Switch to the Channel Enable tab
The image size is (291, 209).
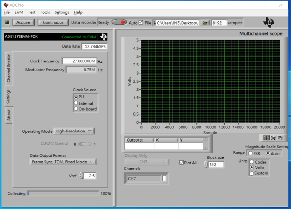pos(9,68)
